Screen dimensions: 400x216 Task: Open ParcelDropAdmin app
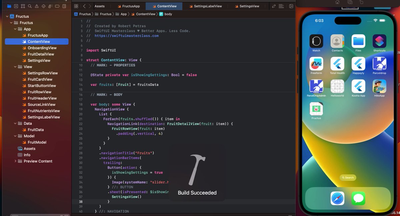click(316, 86)
